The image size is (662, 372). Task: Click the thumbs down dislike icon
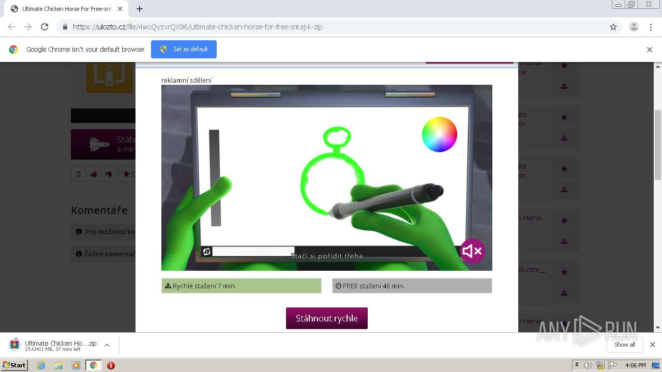[109, 174]
